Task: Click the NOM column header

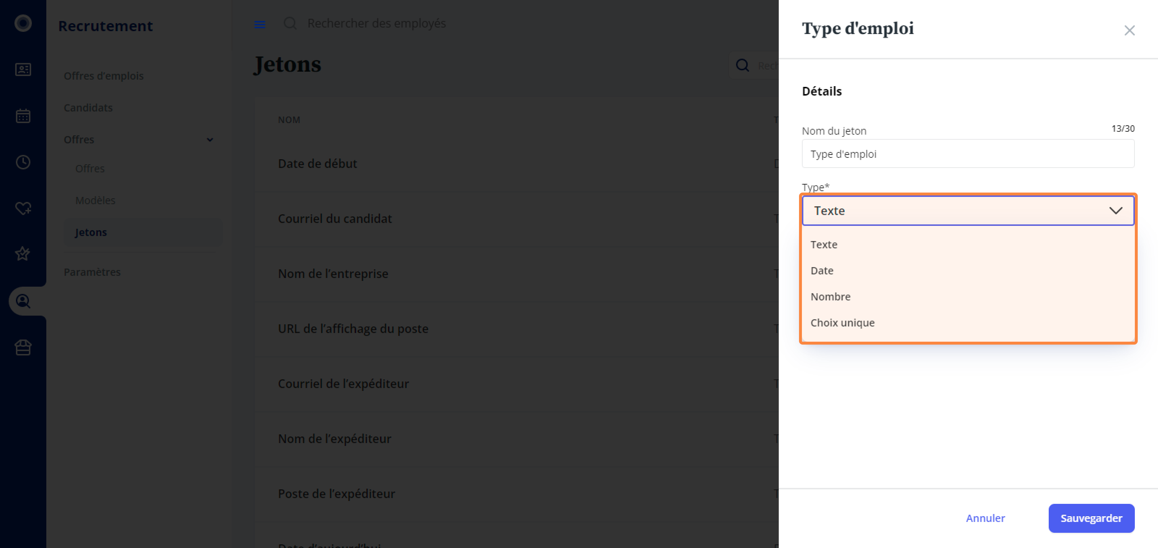Action: [289, 119]
